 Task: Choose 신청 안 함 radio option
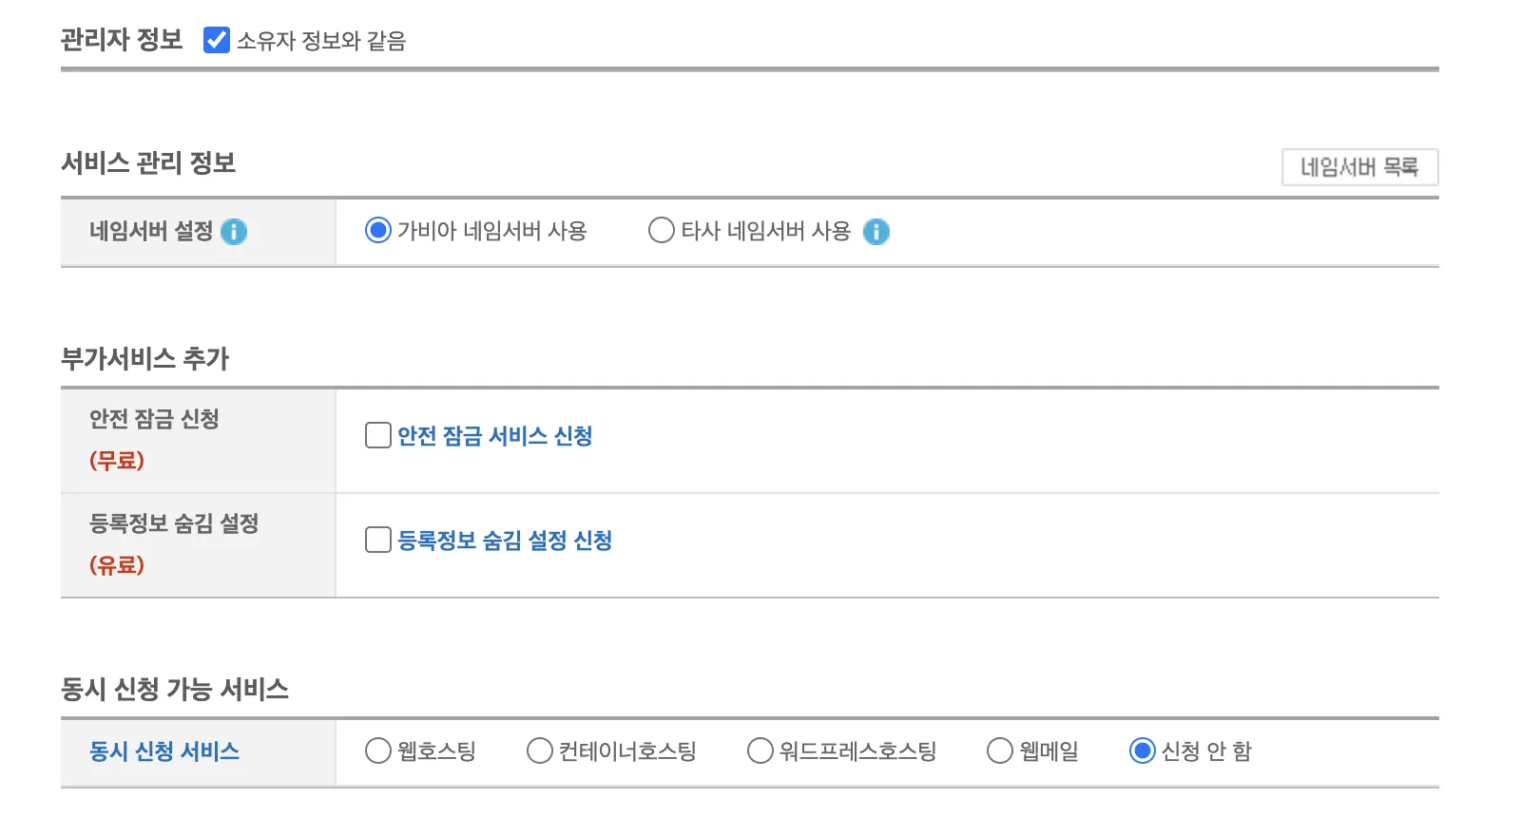click(1142, 750)
